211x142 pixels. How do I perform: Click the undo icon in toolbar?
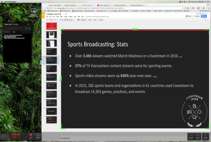click(53, 20)
